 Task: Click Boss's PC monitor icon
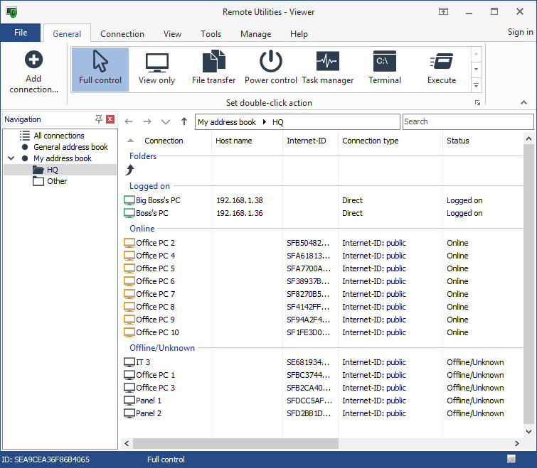click(x=129, y=213)
